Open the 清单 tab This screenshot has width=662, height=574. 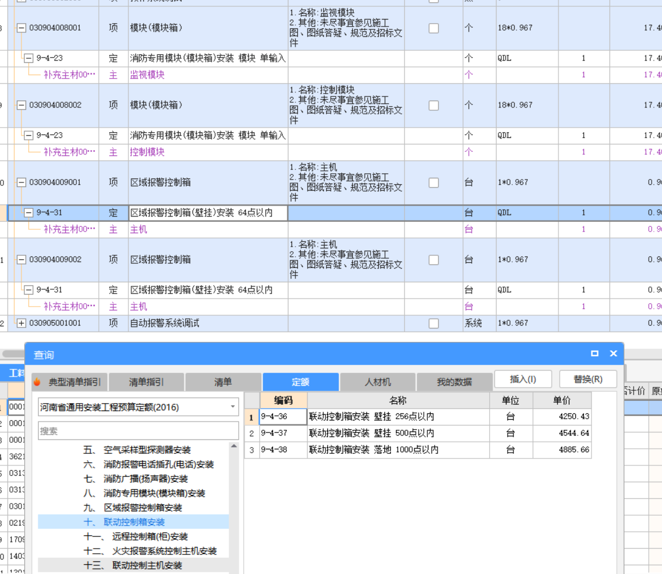[x=223, y=382]
